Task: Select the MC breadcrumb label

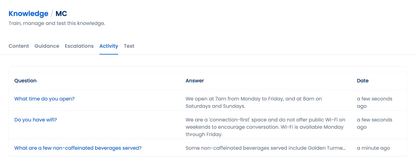Action: [61, 13]
